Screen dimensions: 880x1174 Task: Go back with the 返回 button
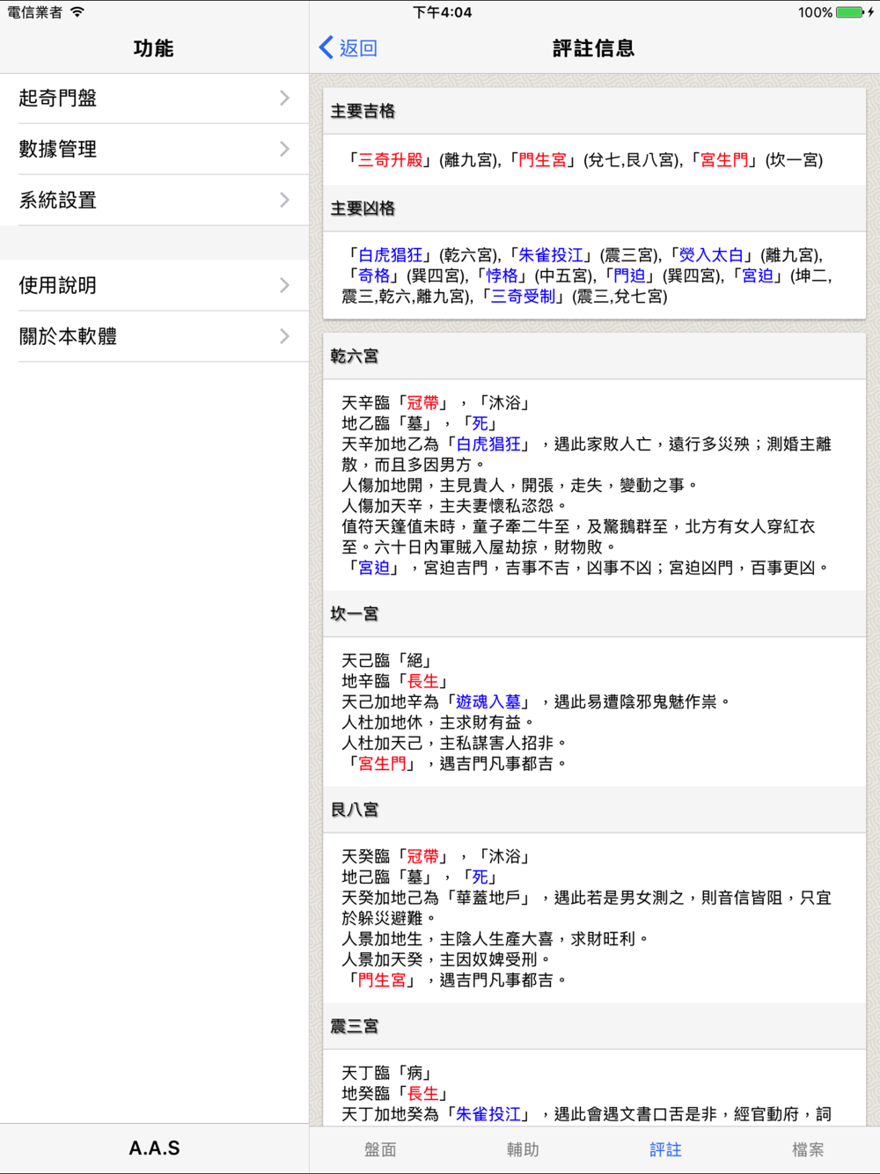[348, 48]
